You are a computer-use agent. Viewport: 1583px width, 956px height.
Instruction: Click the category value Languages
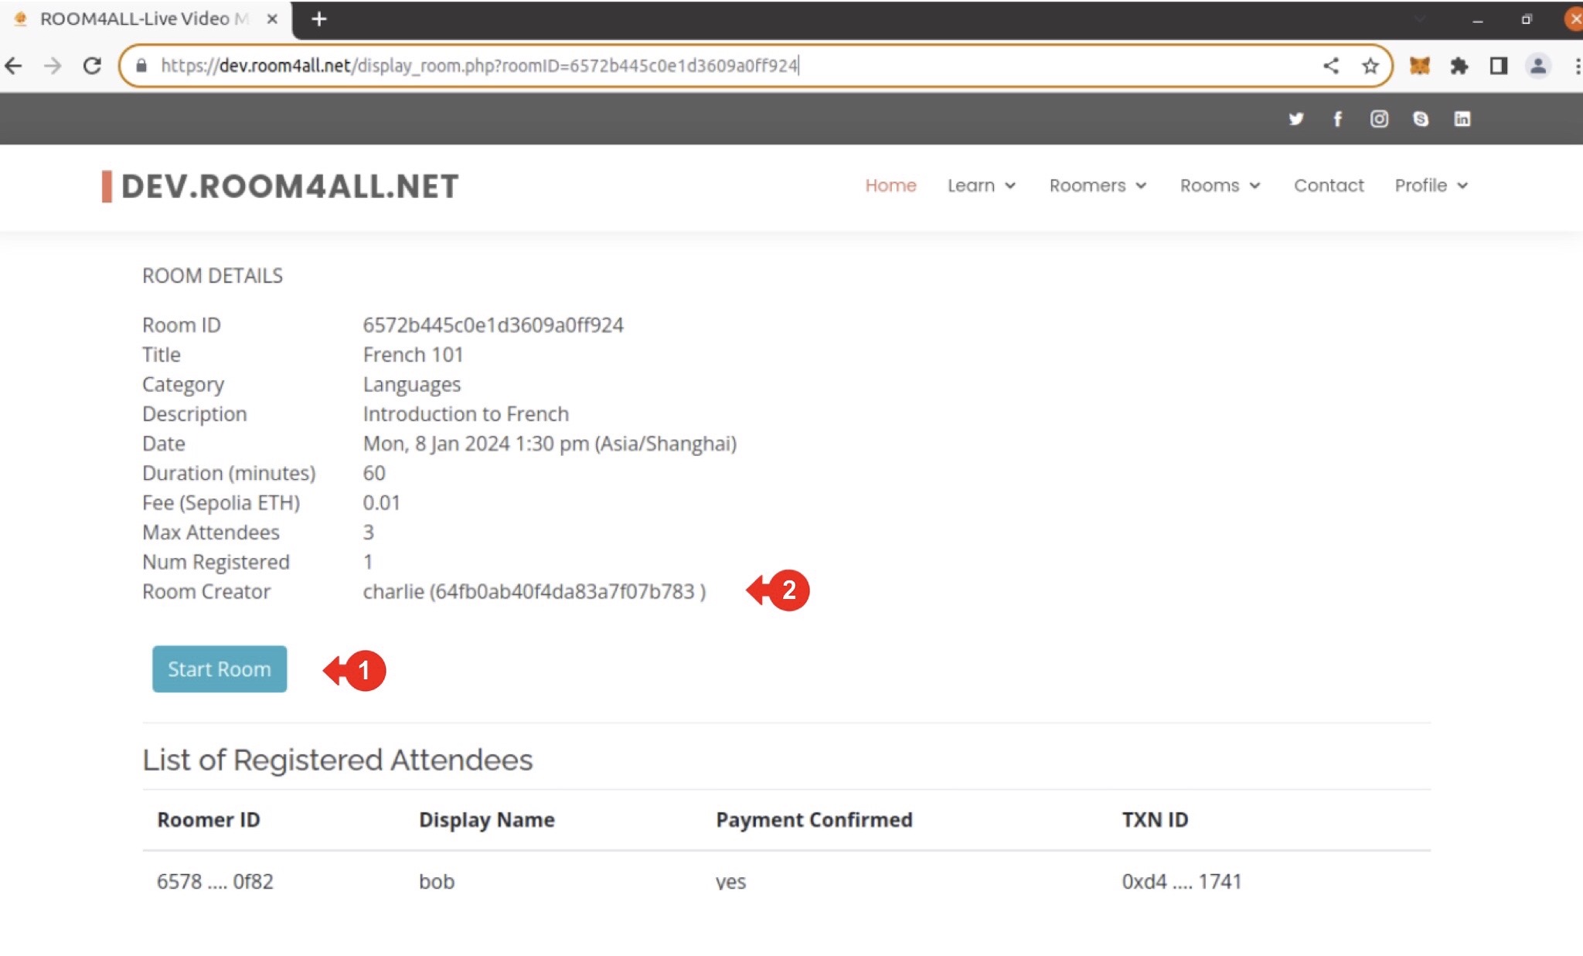pos(411,384)
